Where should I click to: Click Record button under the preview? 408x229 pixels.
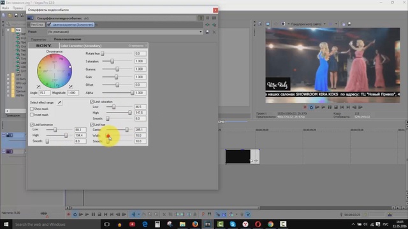point(305,108)
